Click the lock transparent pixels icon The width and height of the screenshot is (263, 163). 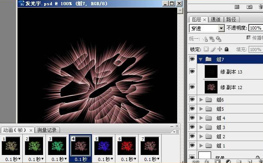coord(206,49)
